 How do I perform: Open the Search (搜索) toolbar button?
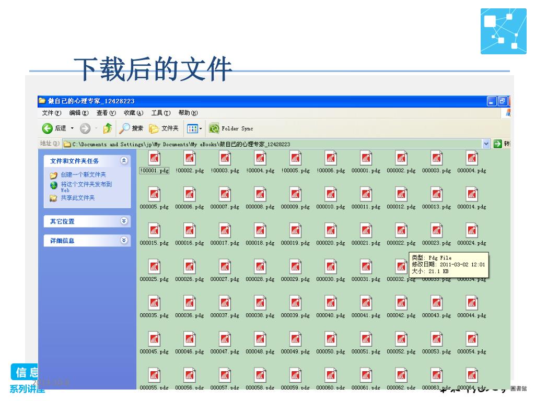click(x=131, y=128)
